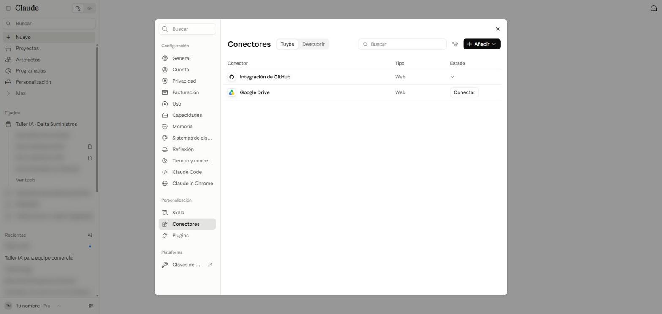Open recents filter icon beside Recientes
The height and width of the screenshot is (314, 662).
(90, 235)
